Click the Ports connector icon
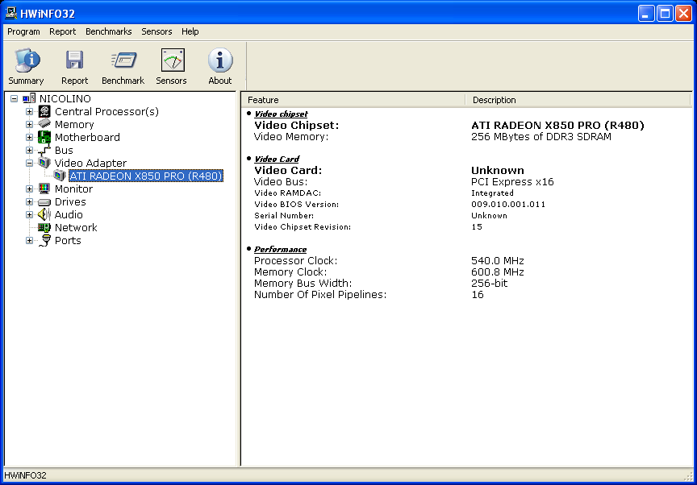 click(44, 241)
